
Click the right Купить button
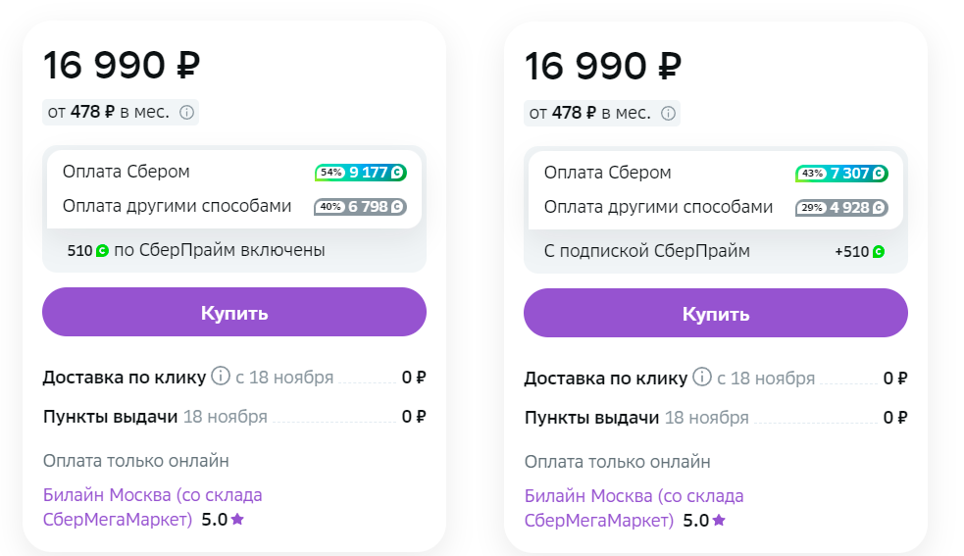[x=716, y=313]
